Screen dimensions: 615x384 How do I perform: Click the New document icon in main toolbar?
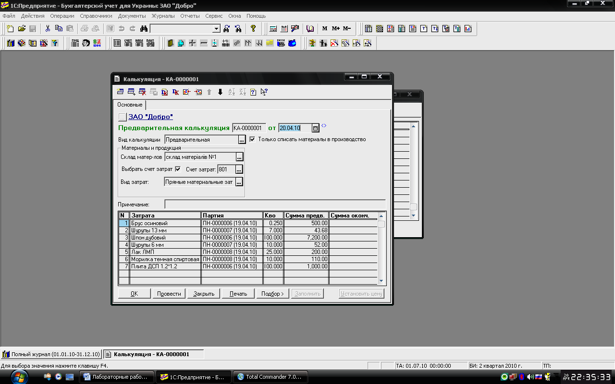click(11, 29)
